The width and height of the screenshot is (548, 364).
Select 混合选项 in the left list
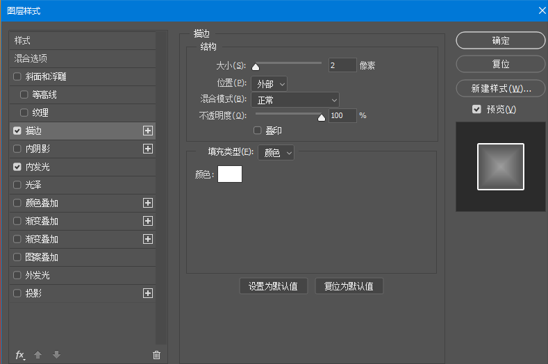(x=83, y=58)
